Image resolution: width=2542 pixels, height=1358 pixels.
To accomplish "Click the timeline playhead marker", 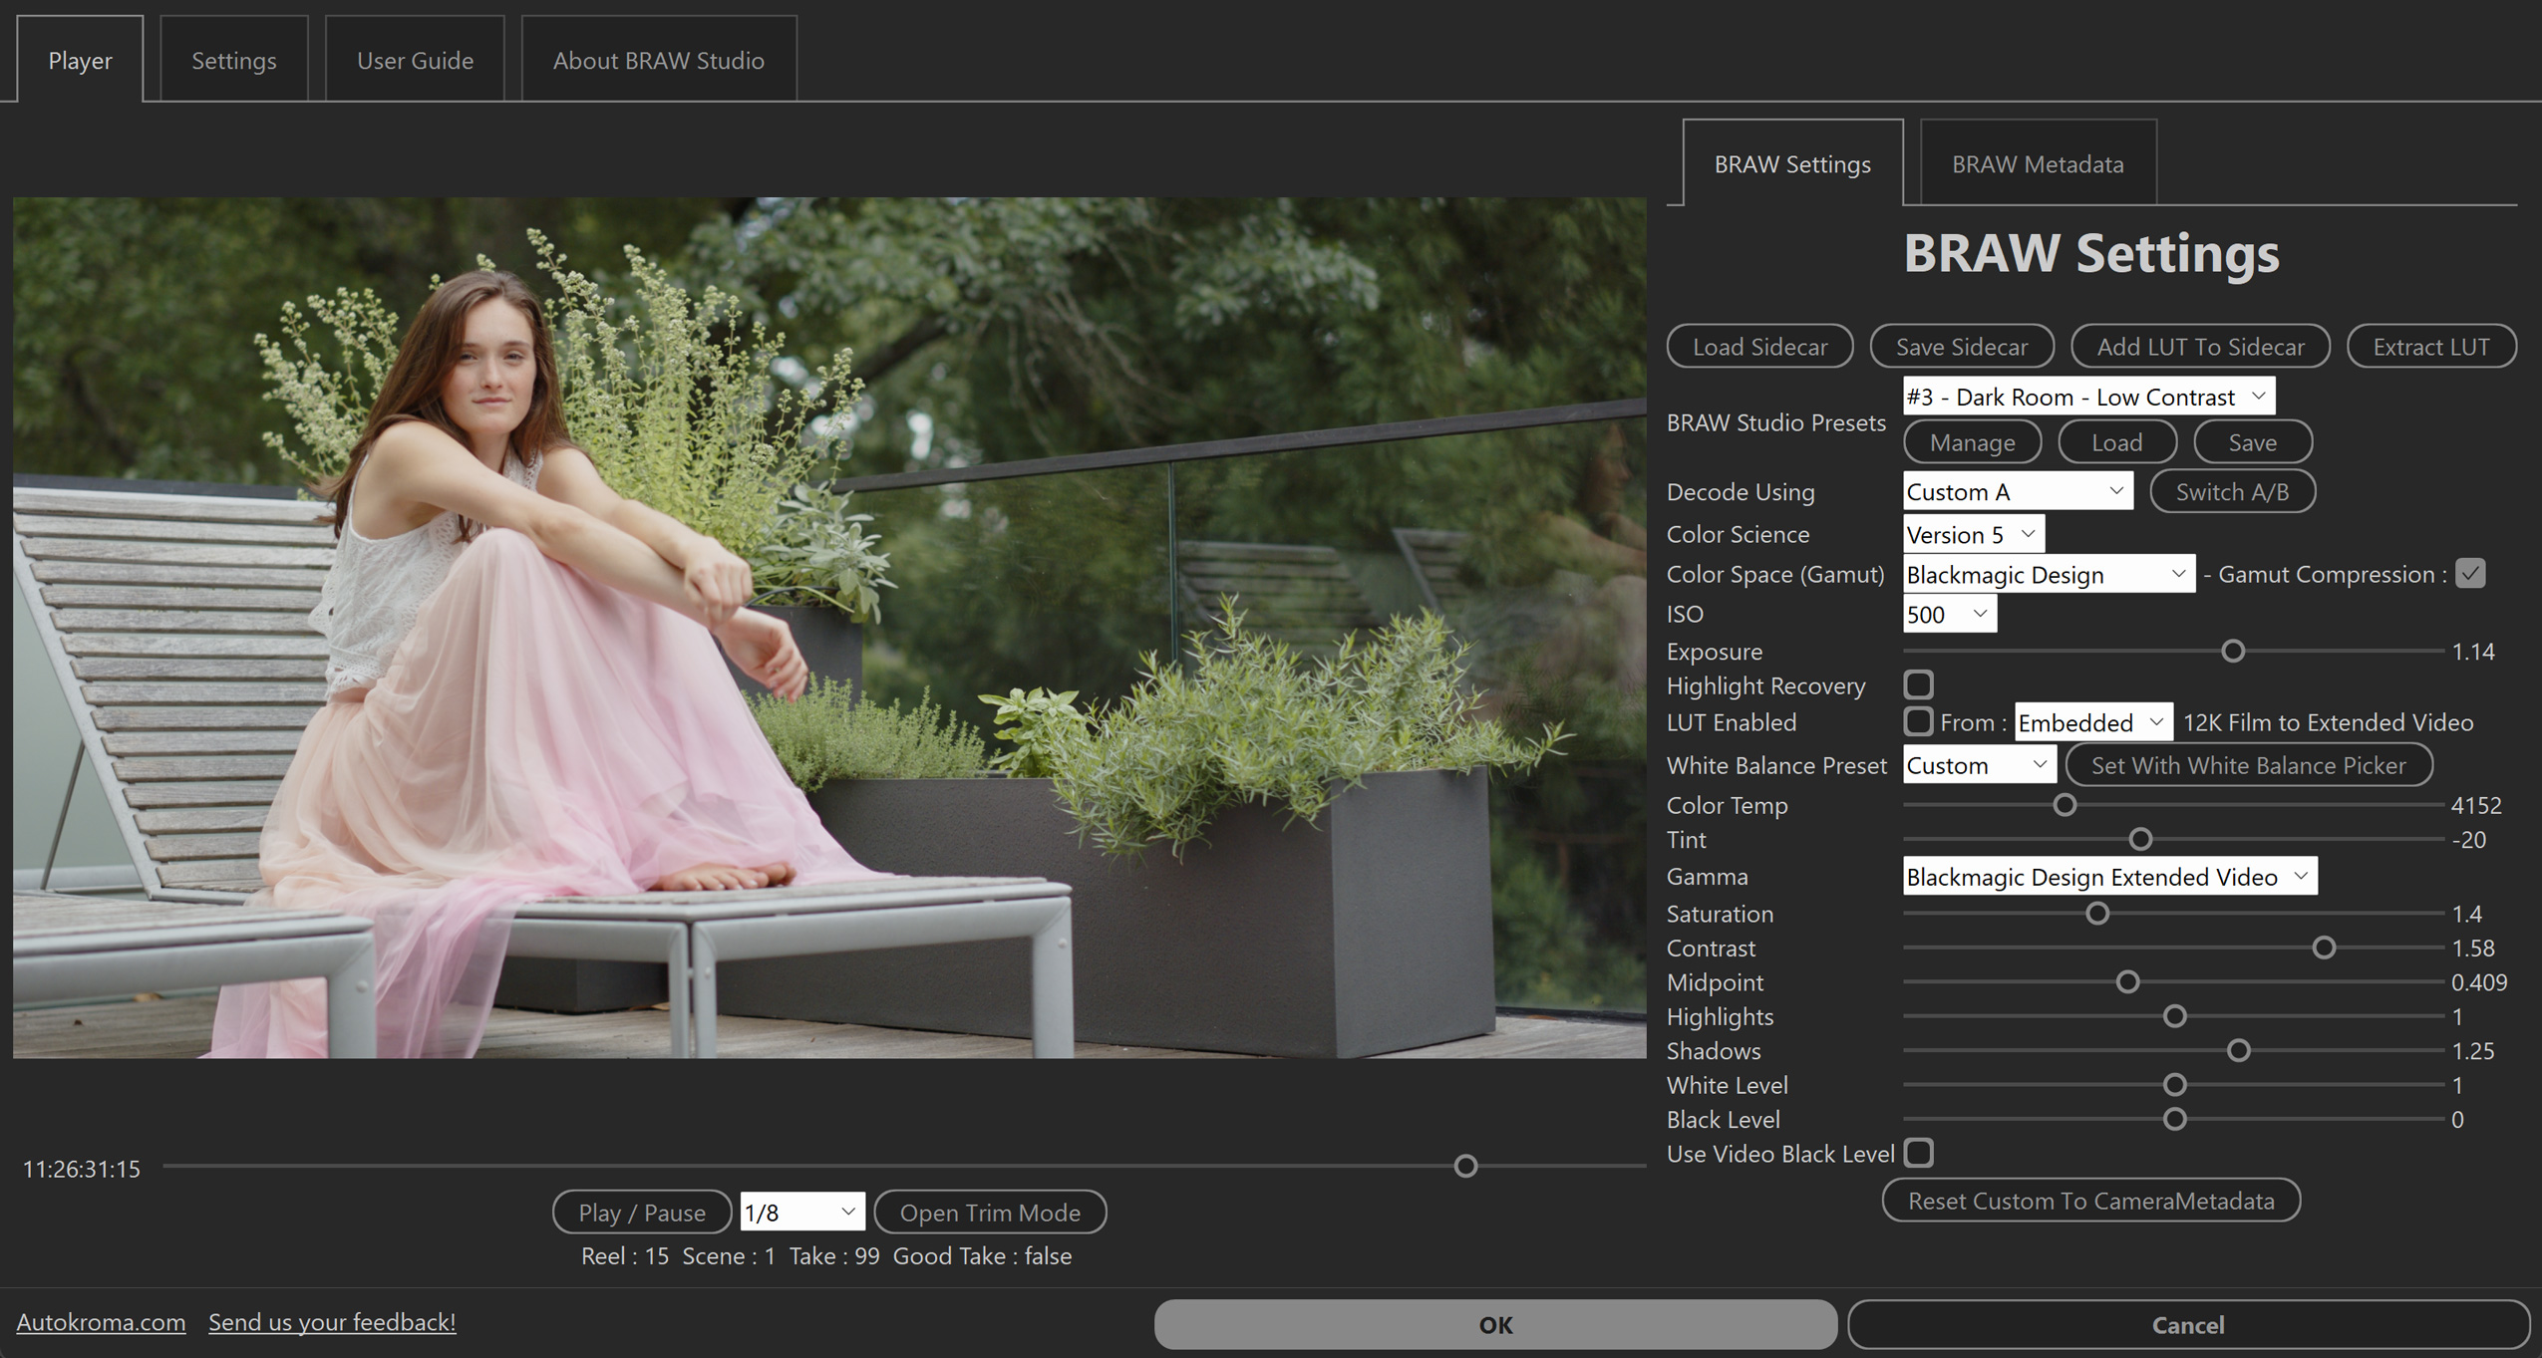I will pyautogui.click(x=1464, y=1166).
